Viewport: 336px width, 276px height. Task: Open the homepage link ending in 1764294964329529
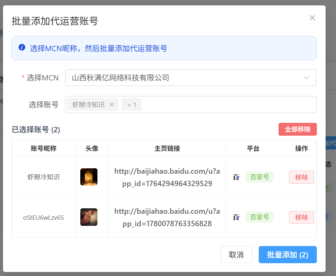click(167, 177)
